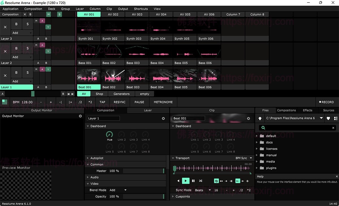The height and width of the screenshot is (206, 339).
Task: Toggle Solo on Layer 3
Action: click(x=27, y=24)
